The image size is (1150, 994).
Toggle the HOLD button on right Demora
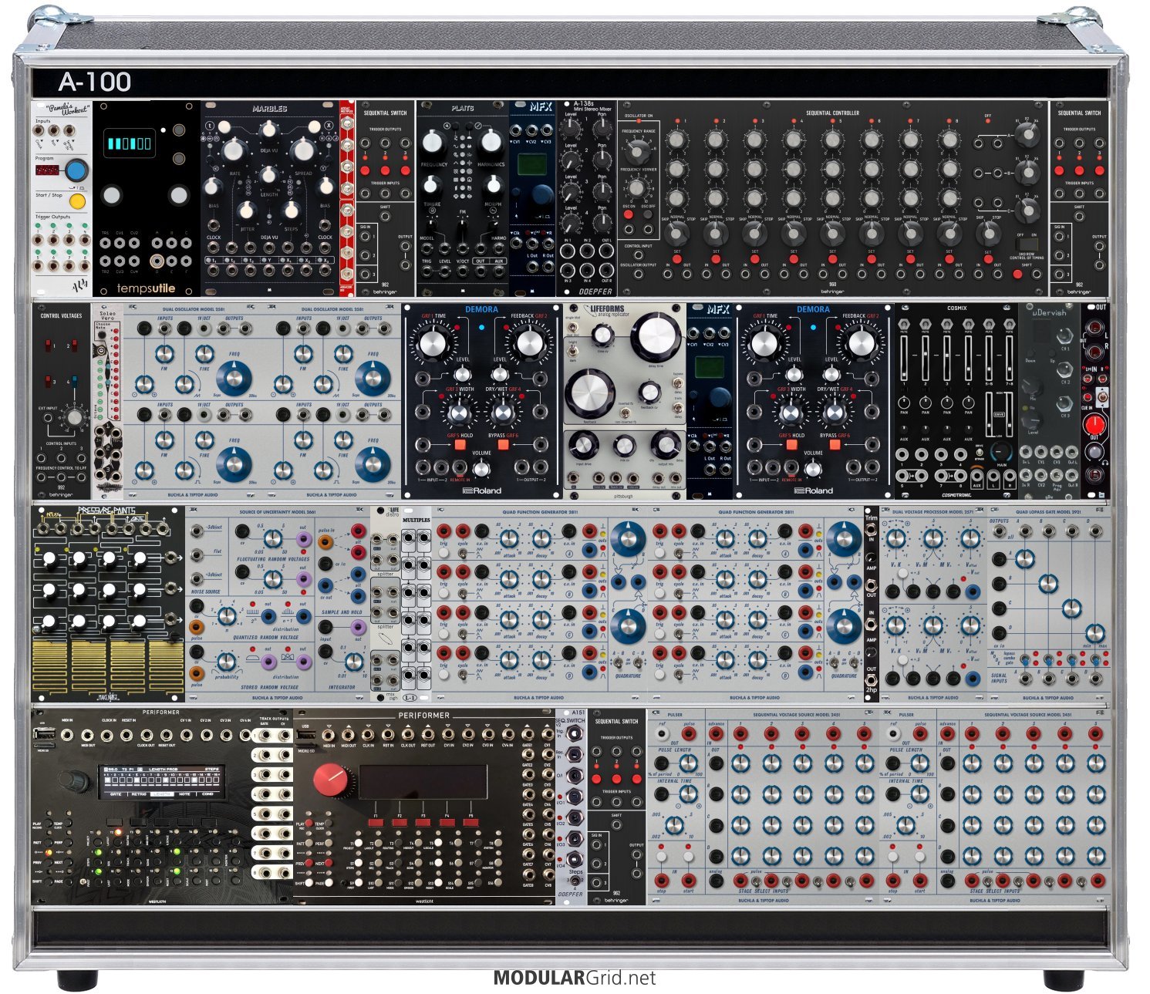[x=791, y=445]
